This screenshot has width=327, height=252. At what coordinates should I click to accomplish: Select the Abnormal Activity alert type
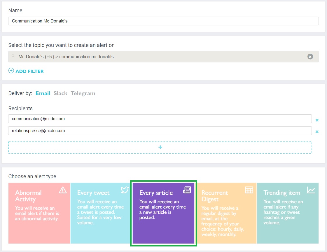click(39, 213)
